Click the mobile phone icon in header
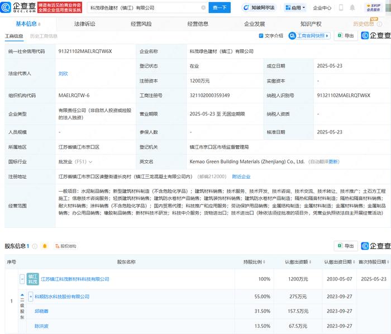 tap(341, 8)
